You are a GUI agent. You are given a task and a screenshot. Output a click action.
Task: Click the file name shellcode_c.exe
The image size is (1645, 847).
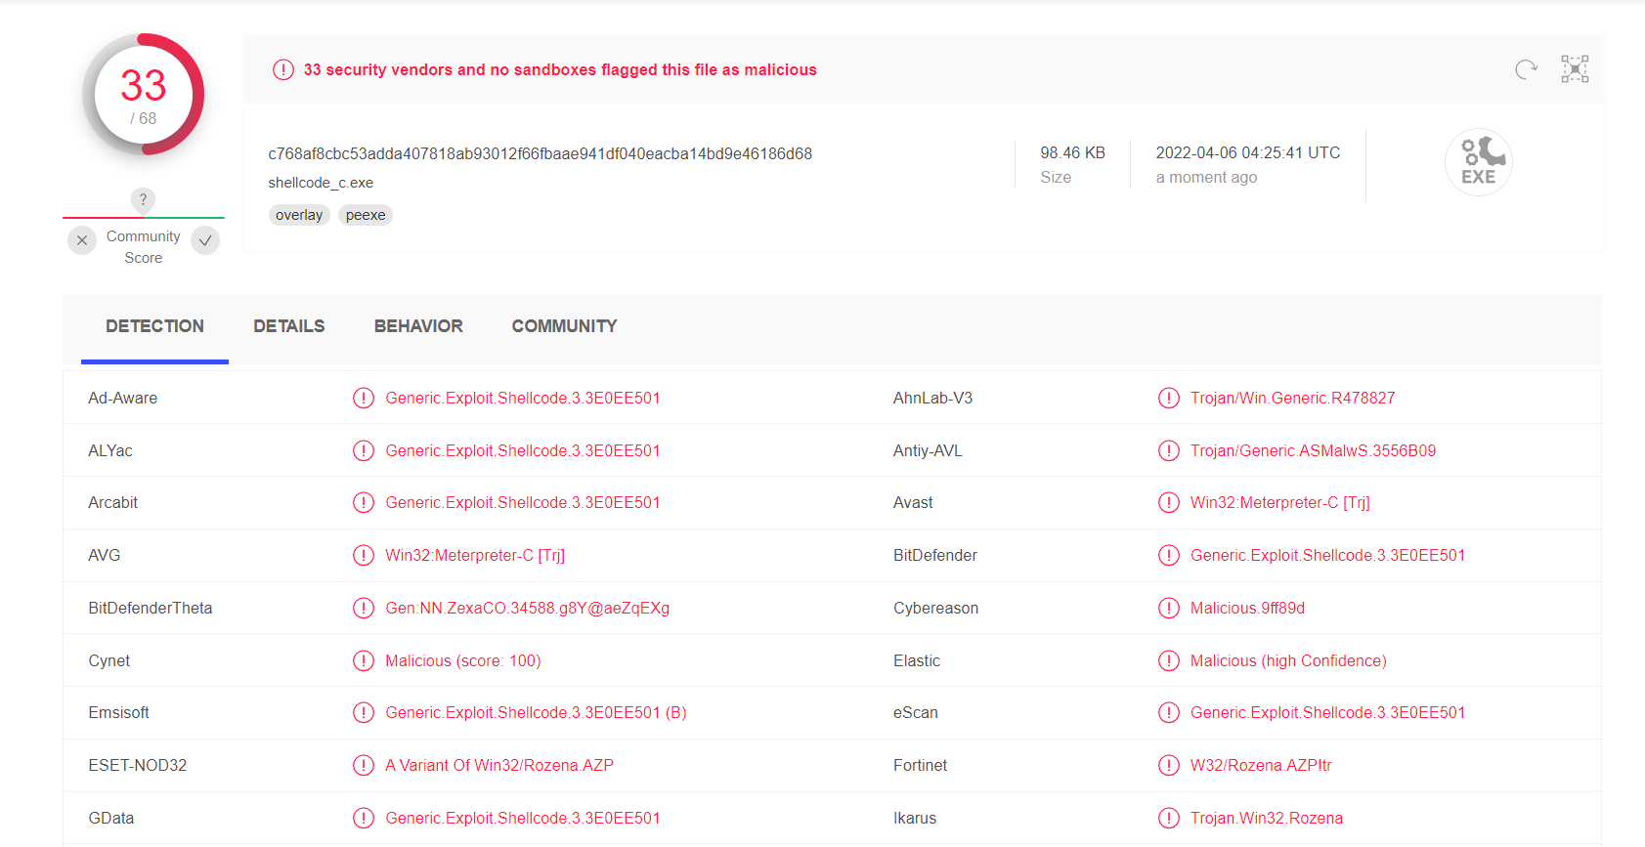[x=321, y=183]
